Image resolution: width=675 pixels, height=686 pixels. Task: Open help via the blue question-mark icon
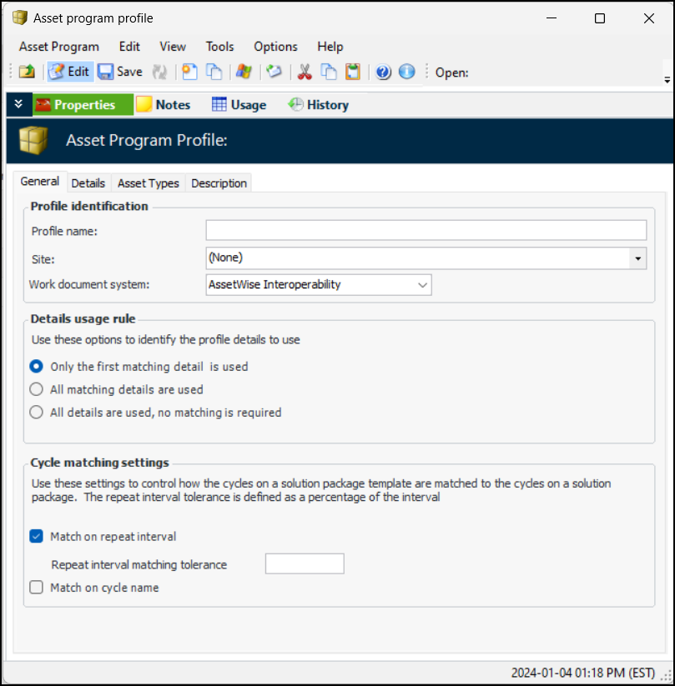point(383,72)
